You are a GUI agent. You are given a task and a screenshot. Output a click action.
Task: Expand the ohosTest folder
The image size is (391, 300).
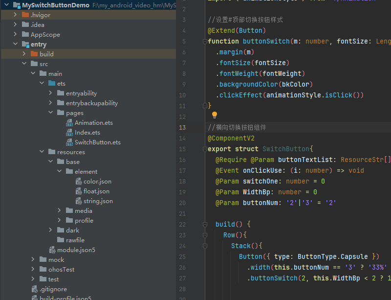point(33,269)
